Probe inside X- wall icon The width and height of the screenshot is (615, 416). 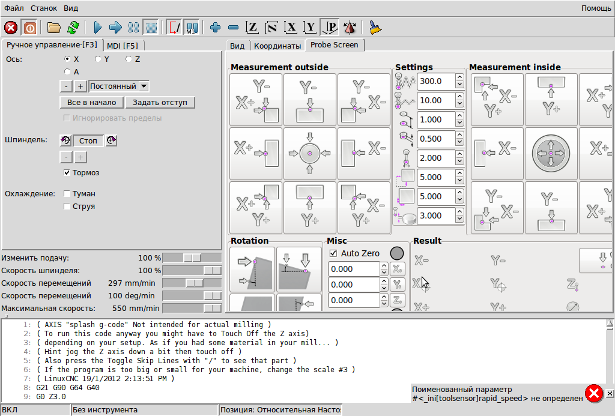coord(497,153)
